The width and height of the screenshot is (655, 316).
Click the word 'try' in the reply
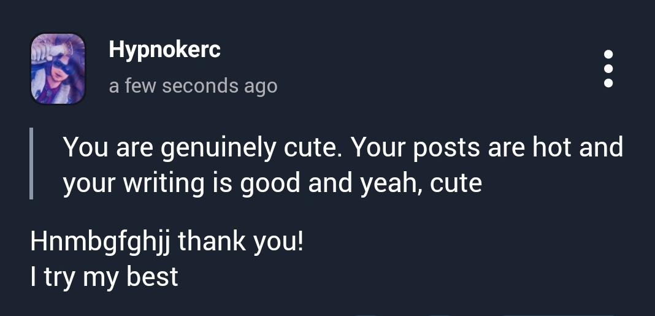pyautogui.click(x=59, y=278)
